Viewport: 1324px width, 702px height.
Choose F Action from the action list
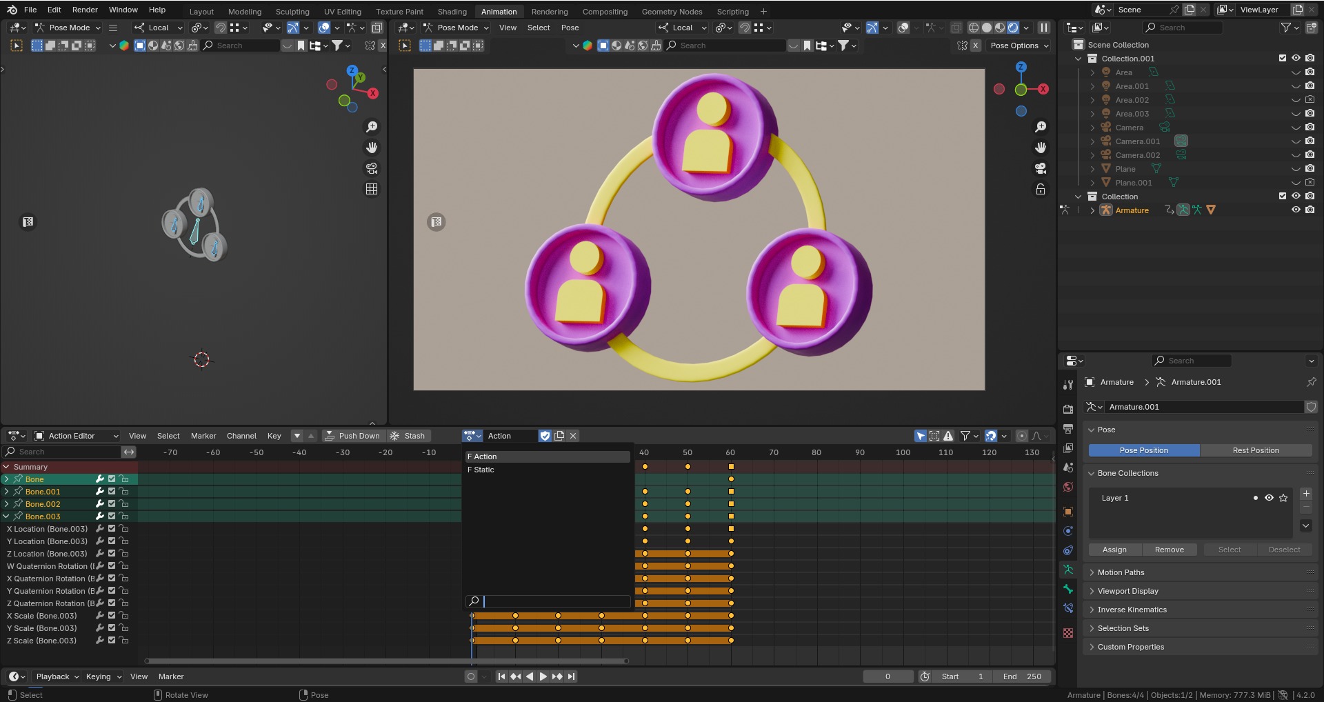548,457
